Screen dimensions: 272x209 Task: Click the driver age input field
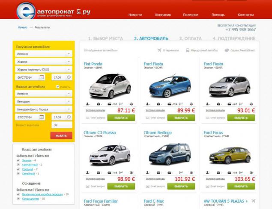tap(62, 125)
